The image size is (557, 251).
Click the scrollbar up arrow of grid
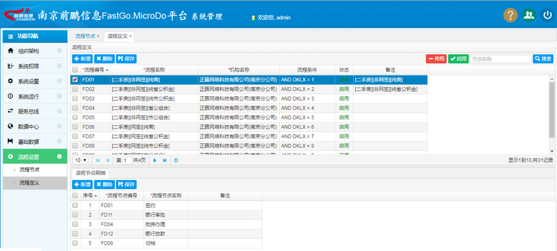pyautogui.click(x=551, y=79)
